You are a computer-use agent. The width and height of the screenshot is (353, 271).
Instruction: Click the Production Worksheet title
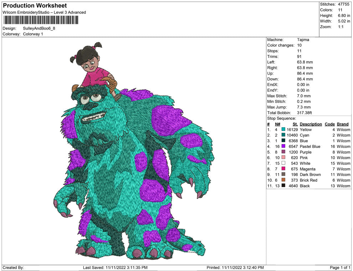coord(35,6)
